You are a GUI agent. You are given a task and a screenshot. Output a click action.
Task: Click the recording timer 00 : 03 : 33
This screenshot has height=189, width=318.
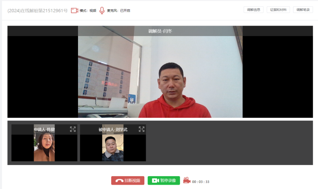click(201, 182)
